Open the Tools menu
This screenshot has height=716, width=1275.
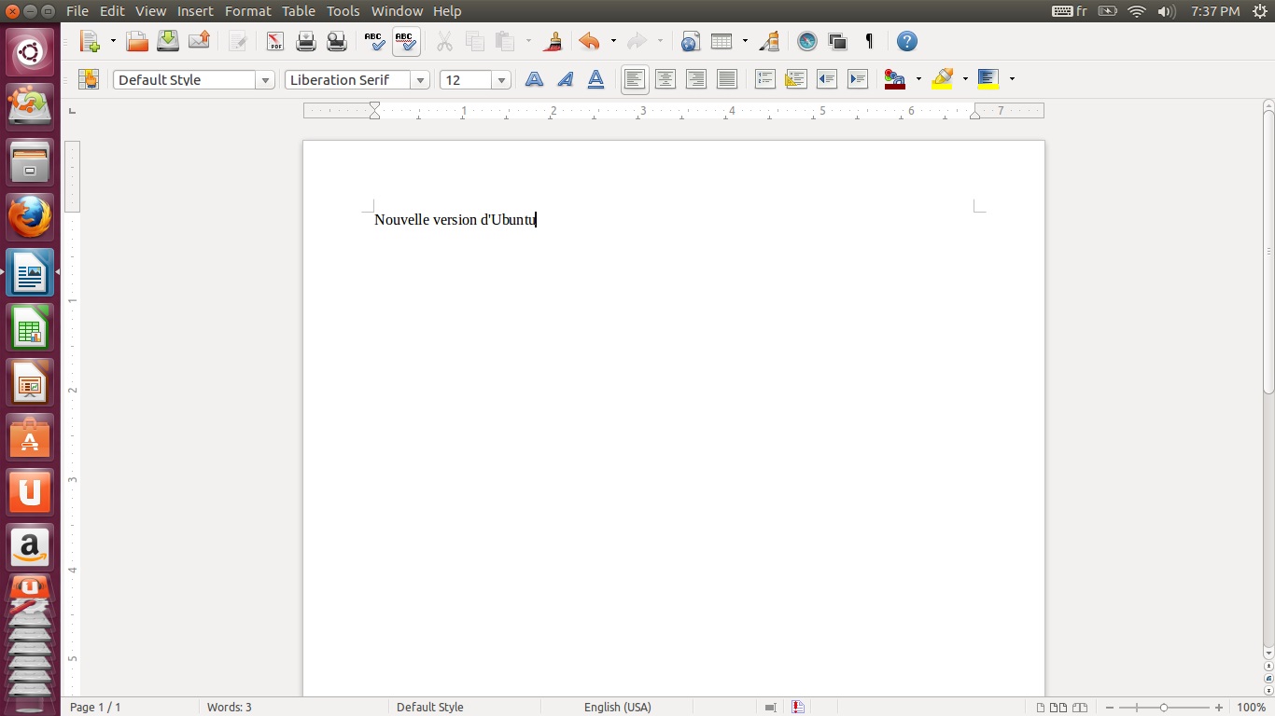343,11
